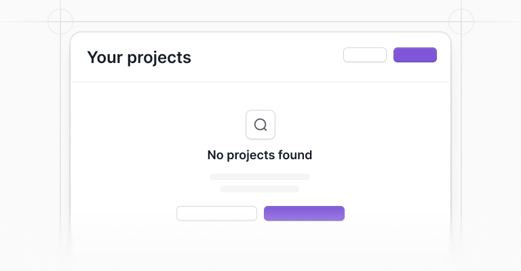Screen dimensions: 521x271
Task: Click the white outlined button in the header
Action: point(365,55)
